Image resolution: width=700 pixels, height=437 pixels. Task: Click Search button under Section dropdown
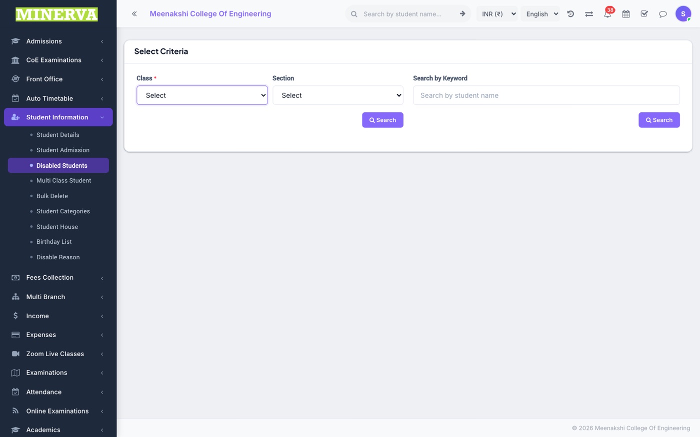382,120
